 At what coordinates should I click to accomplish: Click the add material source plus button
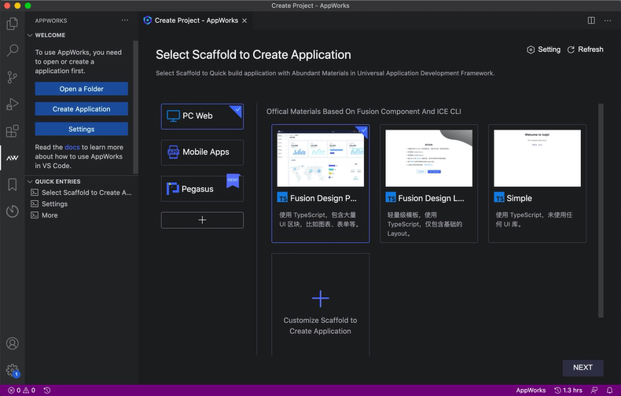[202, 220]
